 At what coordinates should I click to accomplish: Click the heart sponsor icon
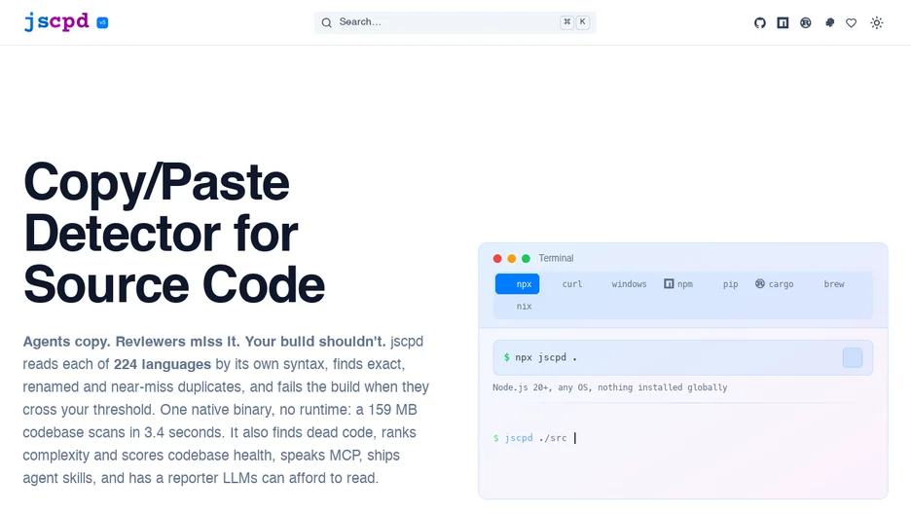pyautogui.click(x=852, y=22)
